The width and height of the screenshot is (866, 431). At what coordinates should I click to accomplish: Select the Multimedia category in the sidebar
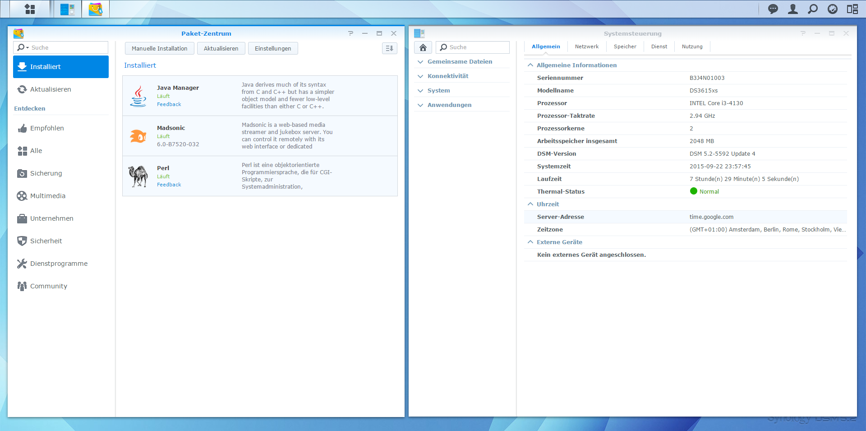click(x=48, y=196)
